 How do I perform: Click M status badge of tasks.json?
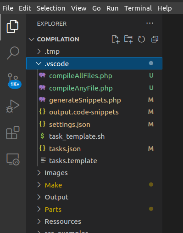[x=151, y=148]
